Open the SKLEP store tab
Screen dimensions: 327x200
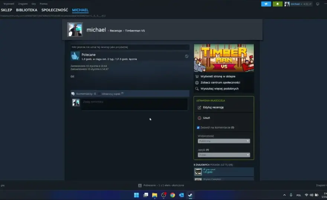[6, 10]
